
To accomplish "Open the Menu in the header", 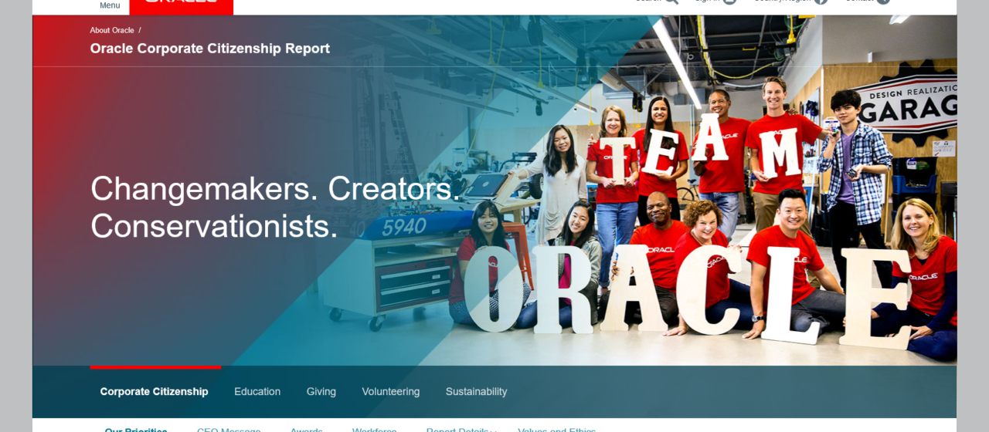I will tap(110, 5).
